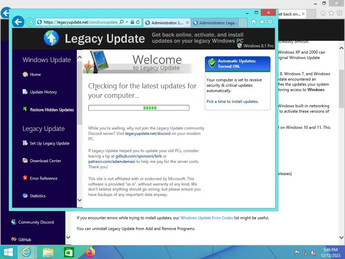Open the Windows Start button

point(8,252)
